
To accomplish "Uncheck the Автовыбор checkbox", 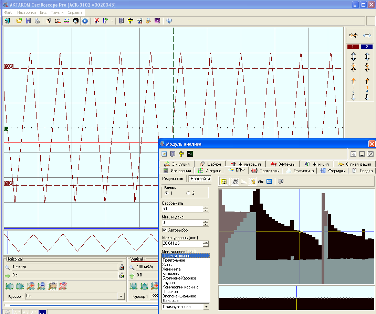I will pyautogui.click(x=165, y=230).
